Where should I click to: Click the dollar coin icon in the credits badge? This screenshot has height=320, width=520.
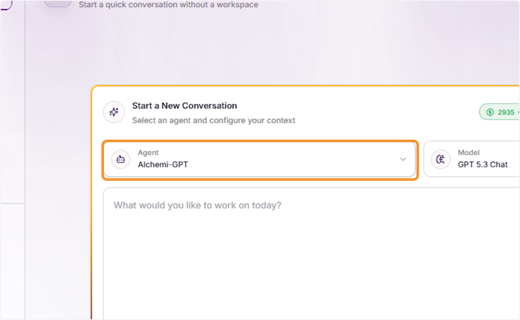point(490,112)
